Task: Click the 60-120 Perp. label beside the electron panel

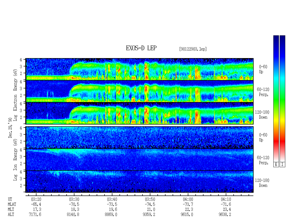Action: (263, 92)
